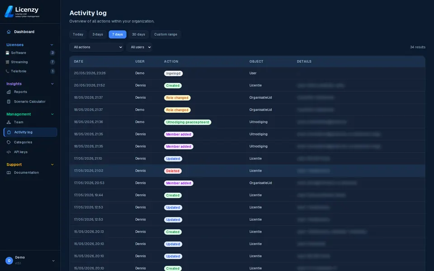Click date 17/05/2026, 19:44
Viewport: 434px width, 271px height.
pyautogui.click(x=88, y=195)
